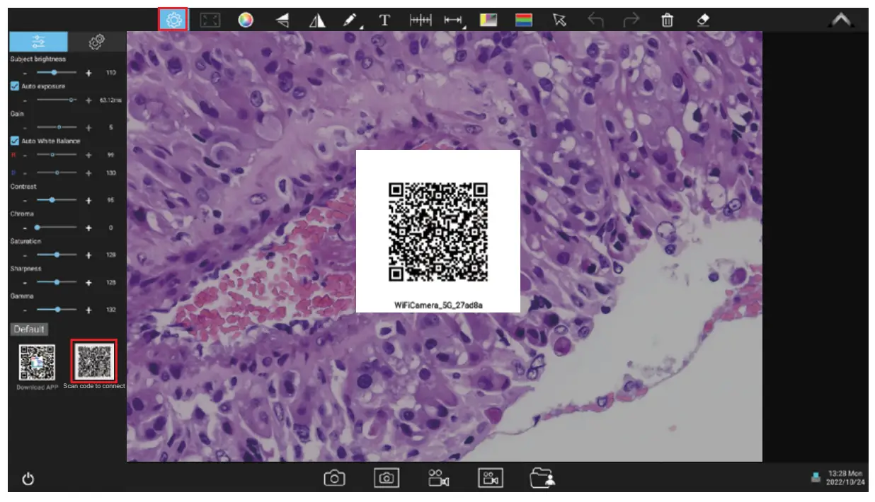Open the Scan code to connect QR
The height and width of the screenshot is (502, 875).
(94, 361)
